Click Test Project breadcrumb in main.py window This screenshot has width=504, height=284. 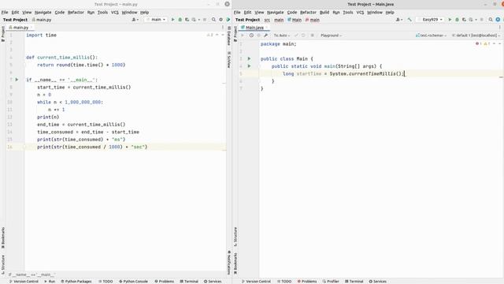point(15,20)
